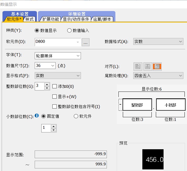Decrease the 小数部位数 fixed value with down arrow

(x=54, y=130)
